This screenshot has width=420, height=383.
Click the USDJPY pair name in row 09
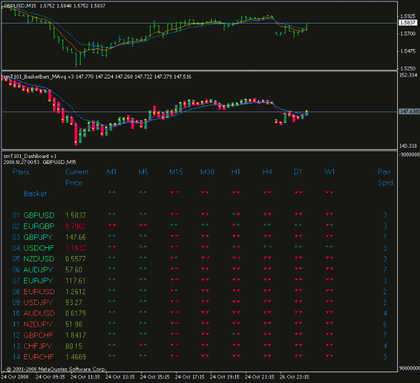[x=38, y=302]
